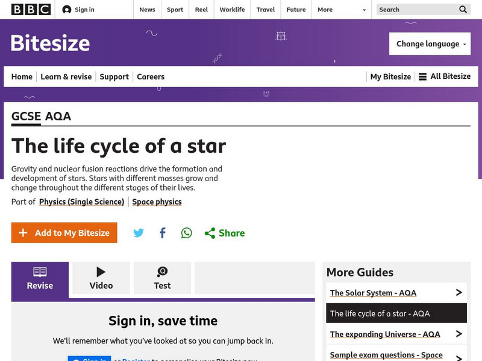Switch to the Video tab

coord(101,277)
